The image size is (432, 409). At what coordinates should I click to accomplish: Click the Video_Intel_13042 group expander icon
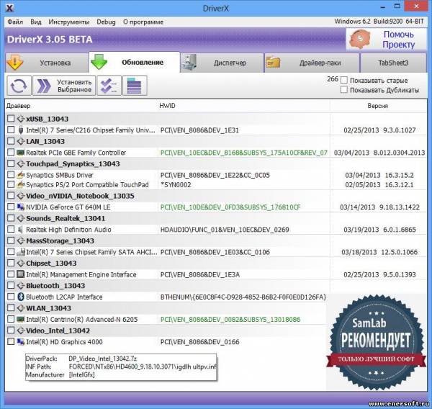pos(20,331)
